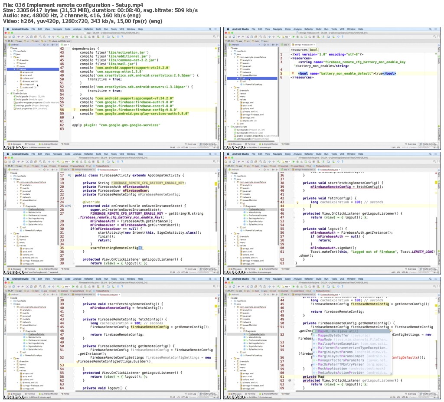Image resolution: width=444 pixels, height=402 pixels.
Task: Click Help question mark icon in 00:01:20 toolbar
Action: 122,36
